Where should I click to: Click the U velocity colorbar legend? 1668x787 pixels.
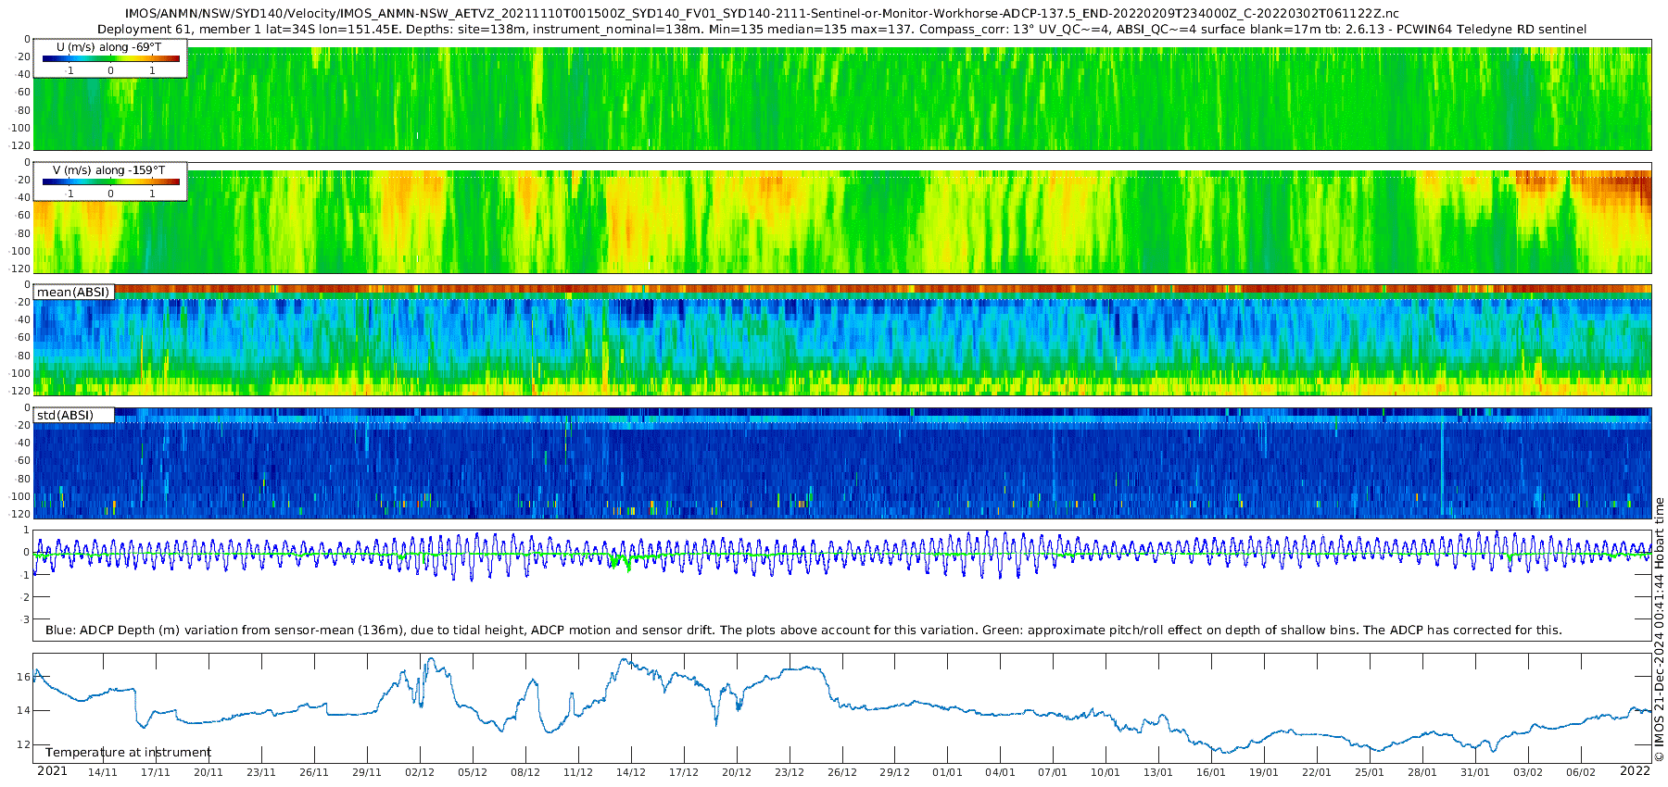[110, 58]
